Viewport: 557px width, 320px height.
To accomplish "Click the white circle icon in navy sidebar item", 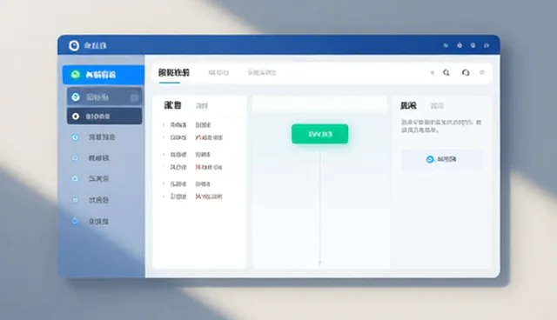I will [76, 116].
